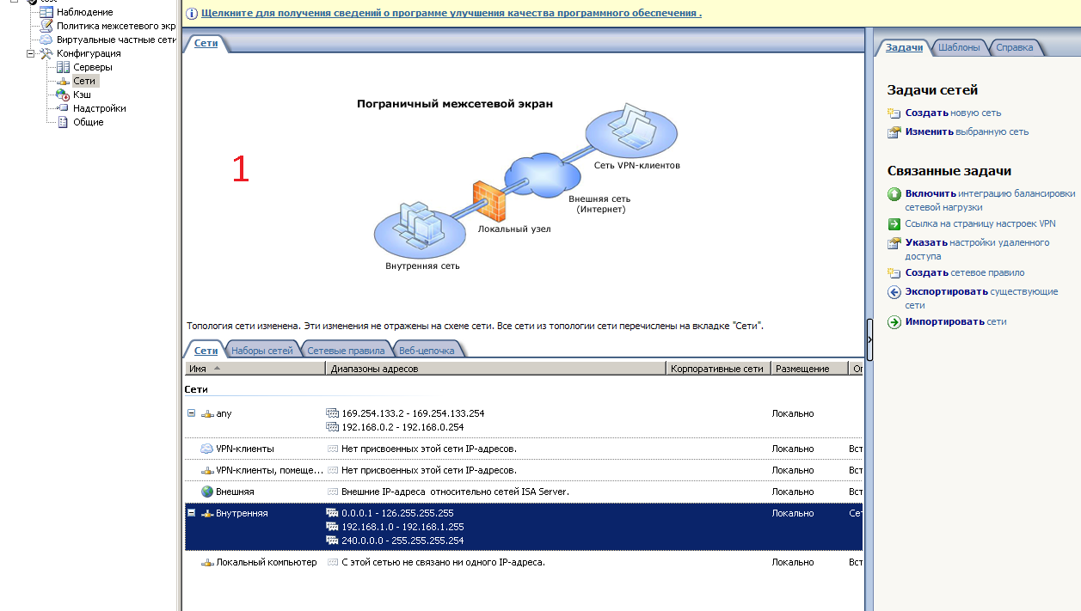Screen dimensions: 1081x611
Task: Open the Сетевые правила tab
Action: click(346, 351)
